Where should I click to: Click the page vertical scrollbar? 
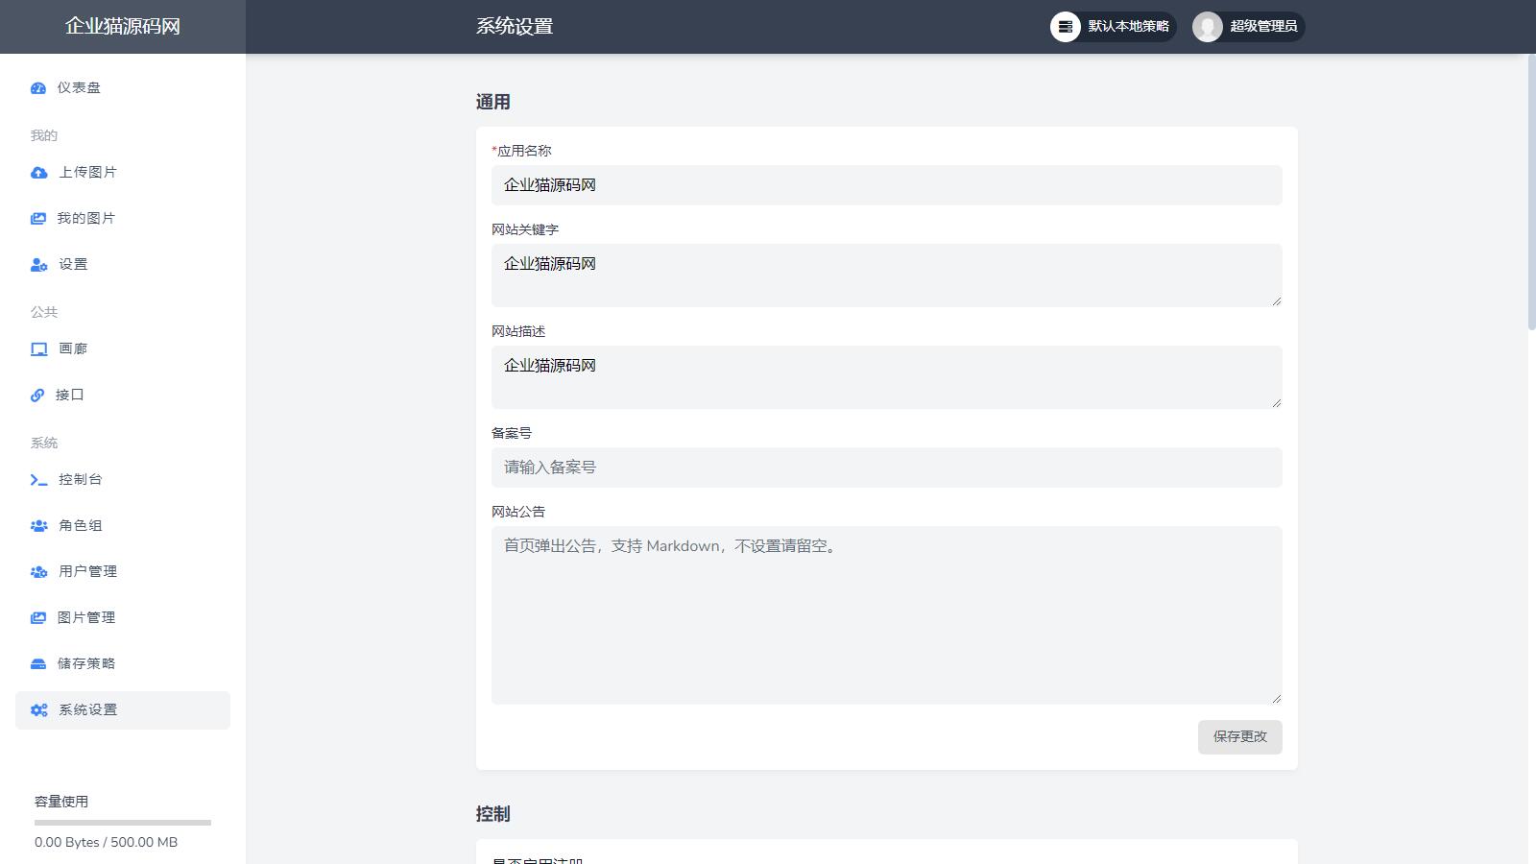[x=1531, y=192]
